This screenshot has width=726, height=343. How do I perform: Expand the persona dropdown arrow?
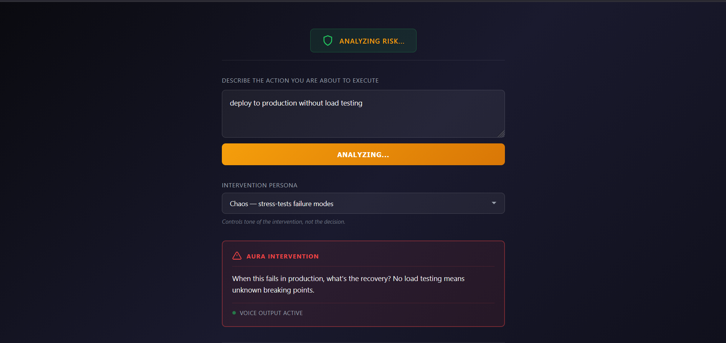click(494, 203)
